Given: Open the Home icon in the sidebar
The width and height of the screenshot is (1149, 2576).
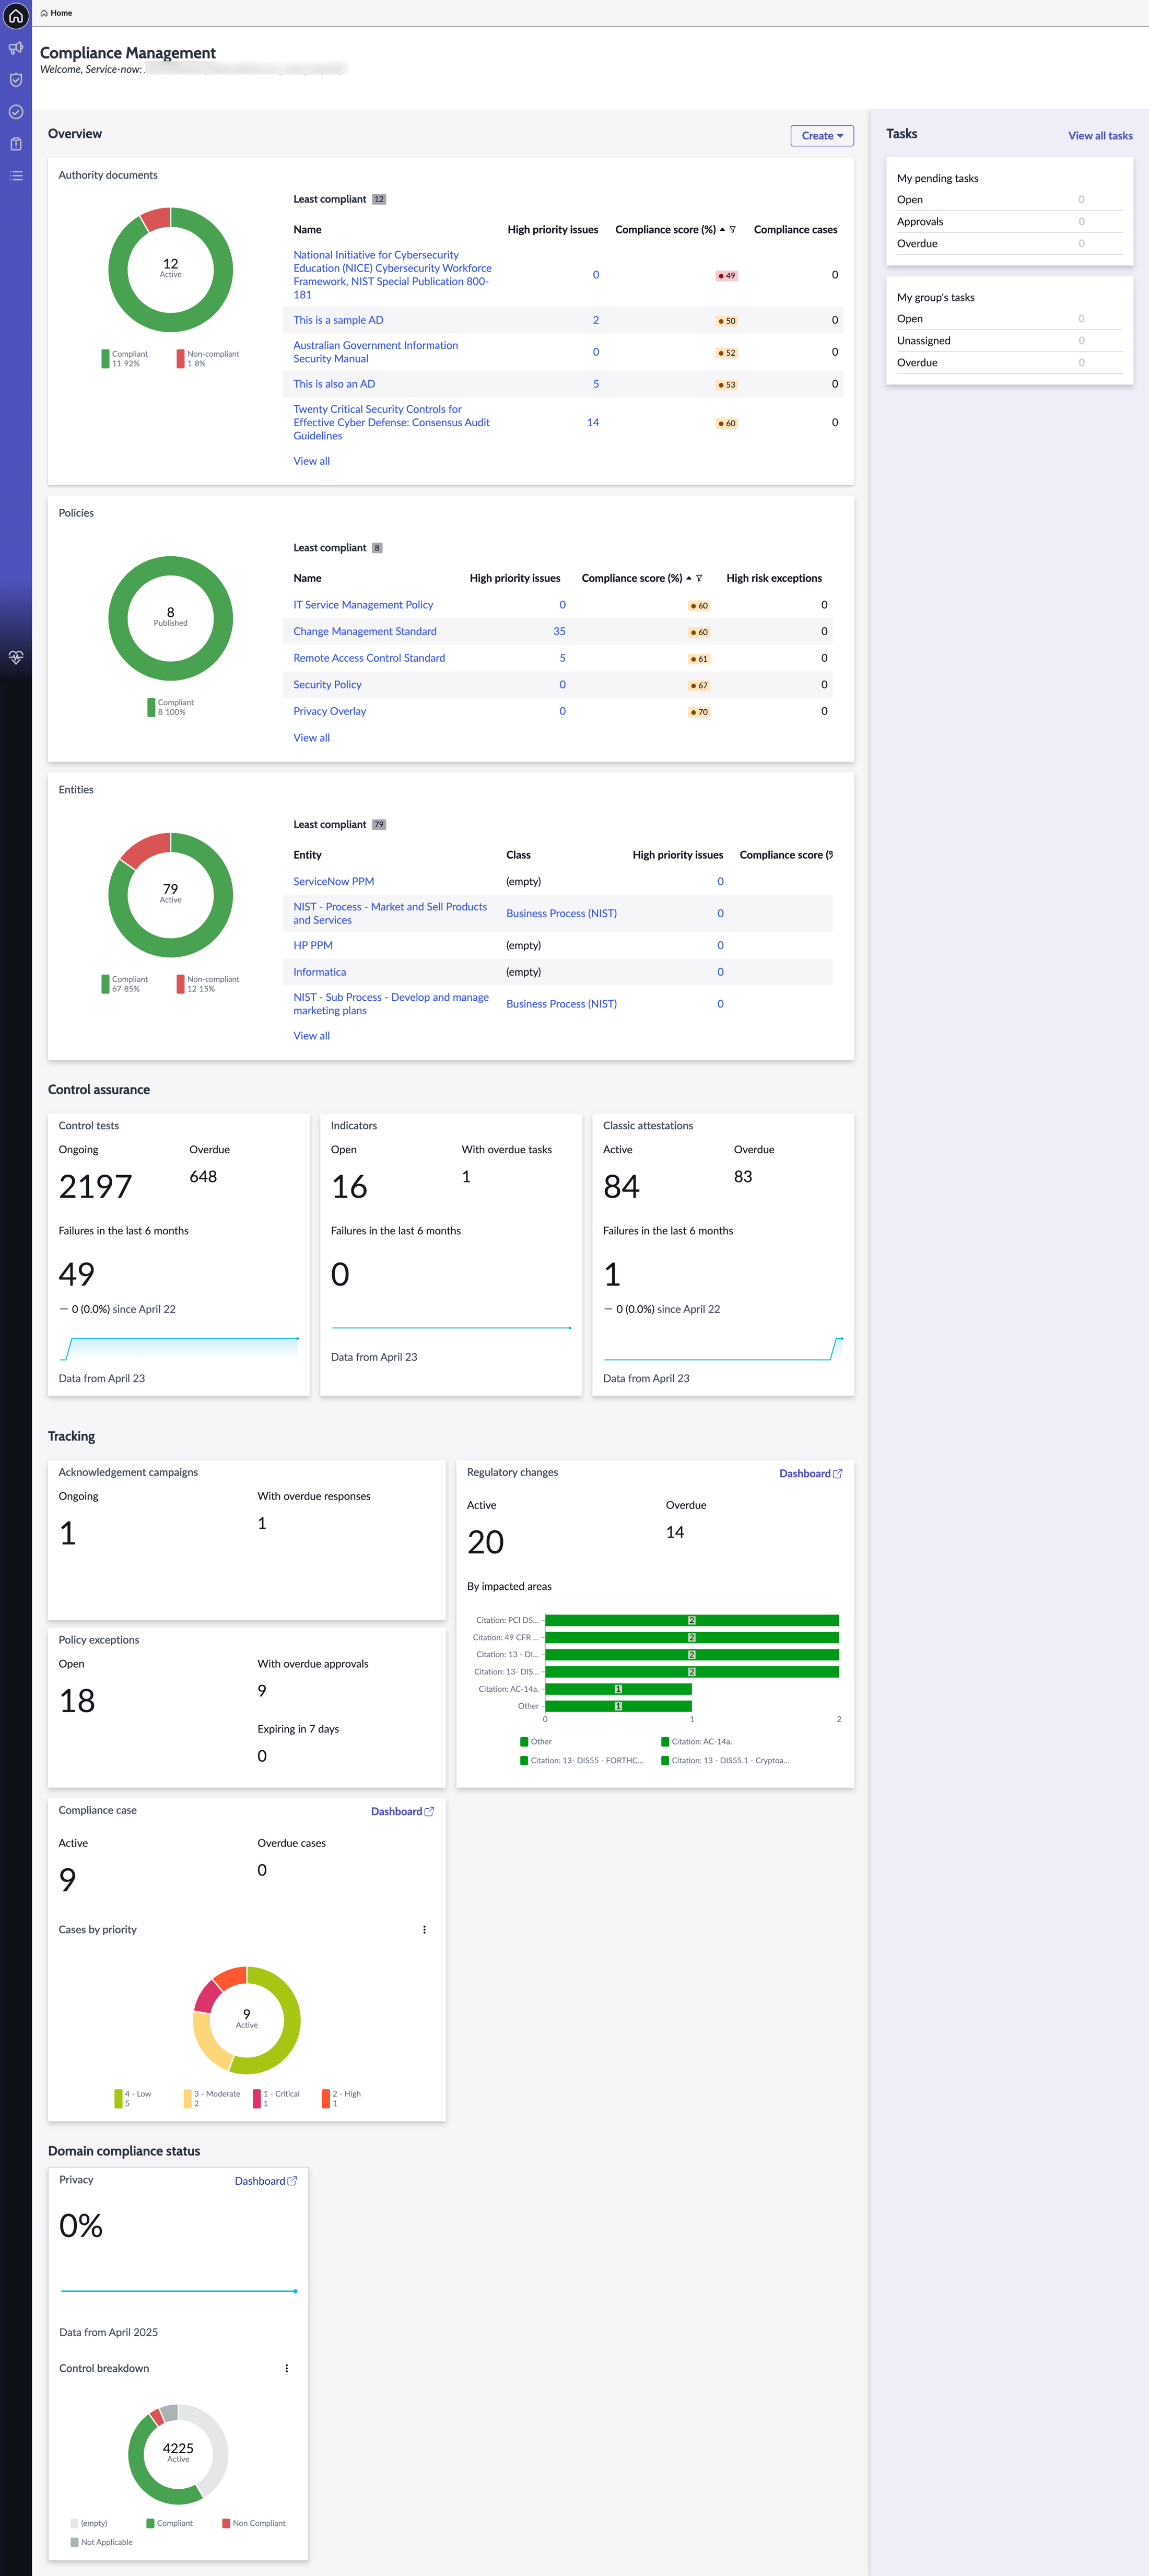Looking at the screenshot, I should (16, 16).
